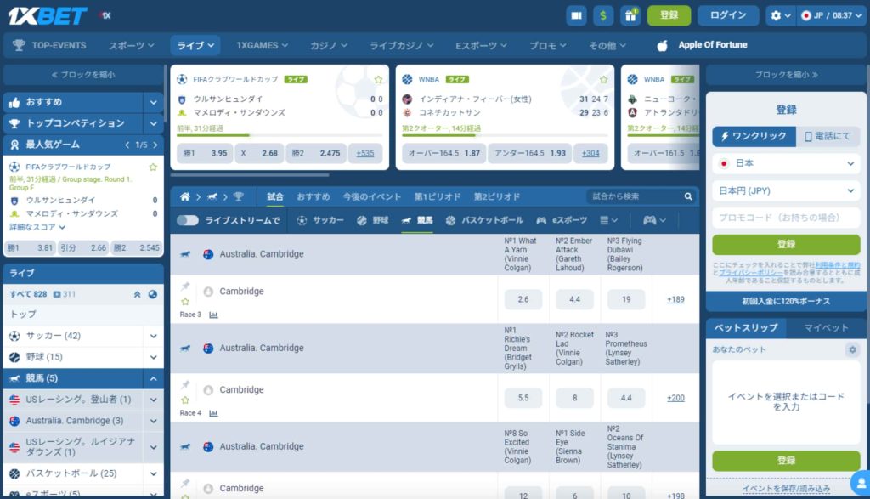Open bet slip settings gear

pyautogui.click(x=852, y=349)
